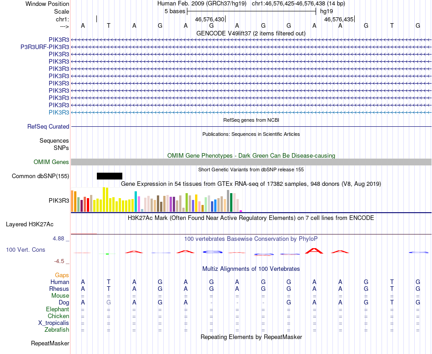Click the dark green GTEx bar

[231, 203]
